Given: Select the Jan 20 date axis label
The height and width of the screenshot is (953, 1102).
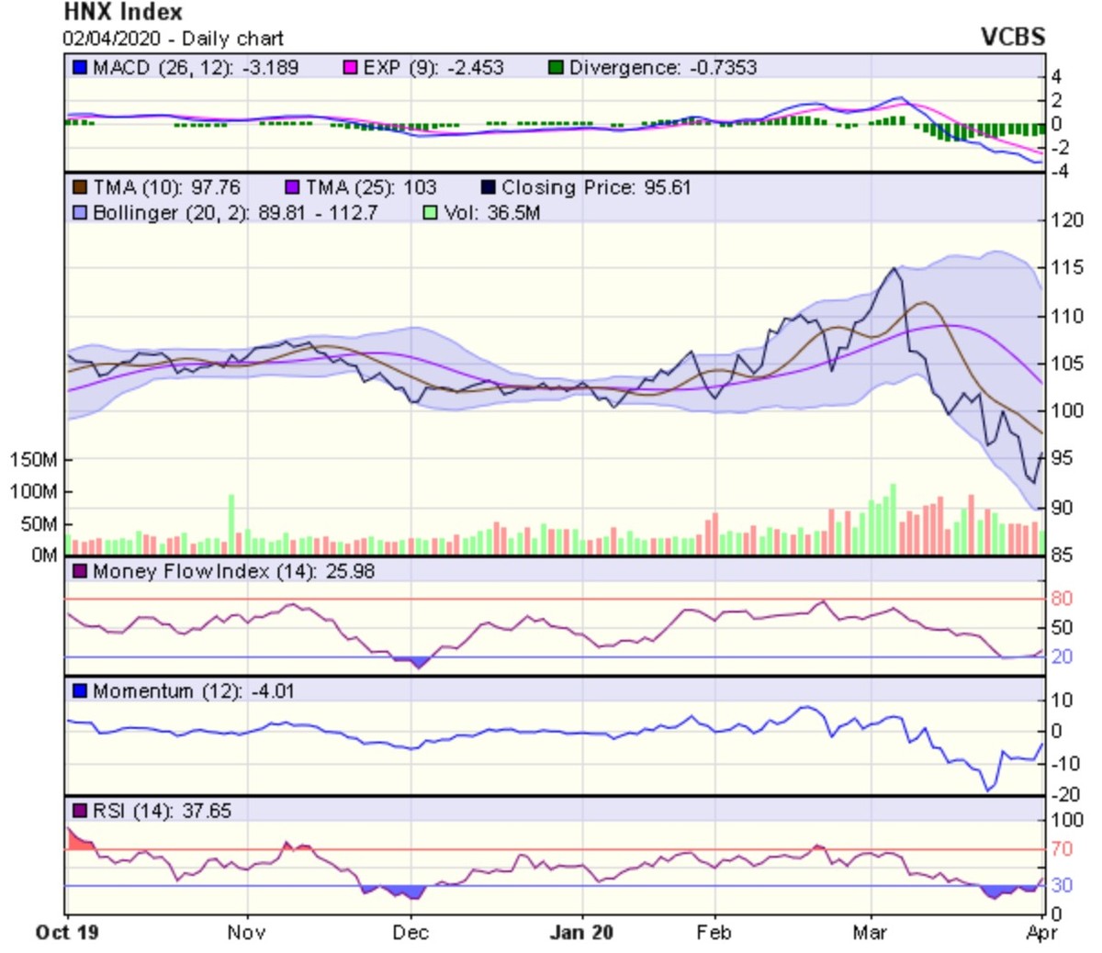Looking at the screenshot, I should (x=581, y=933).
